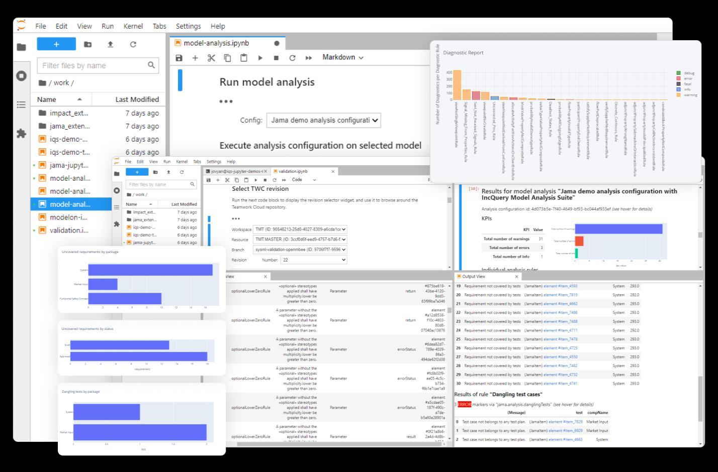Open link element #item_7815 in Output View

coord(560,295)
